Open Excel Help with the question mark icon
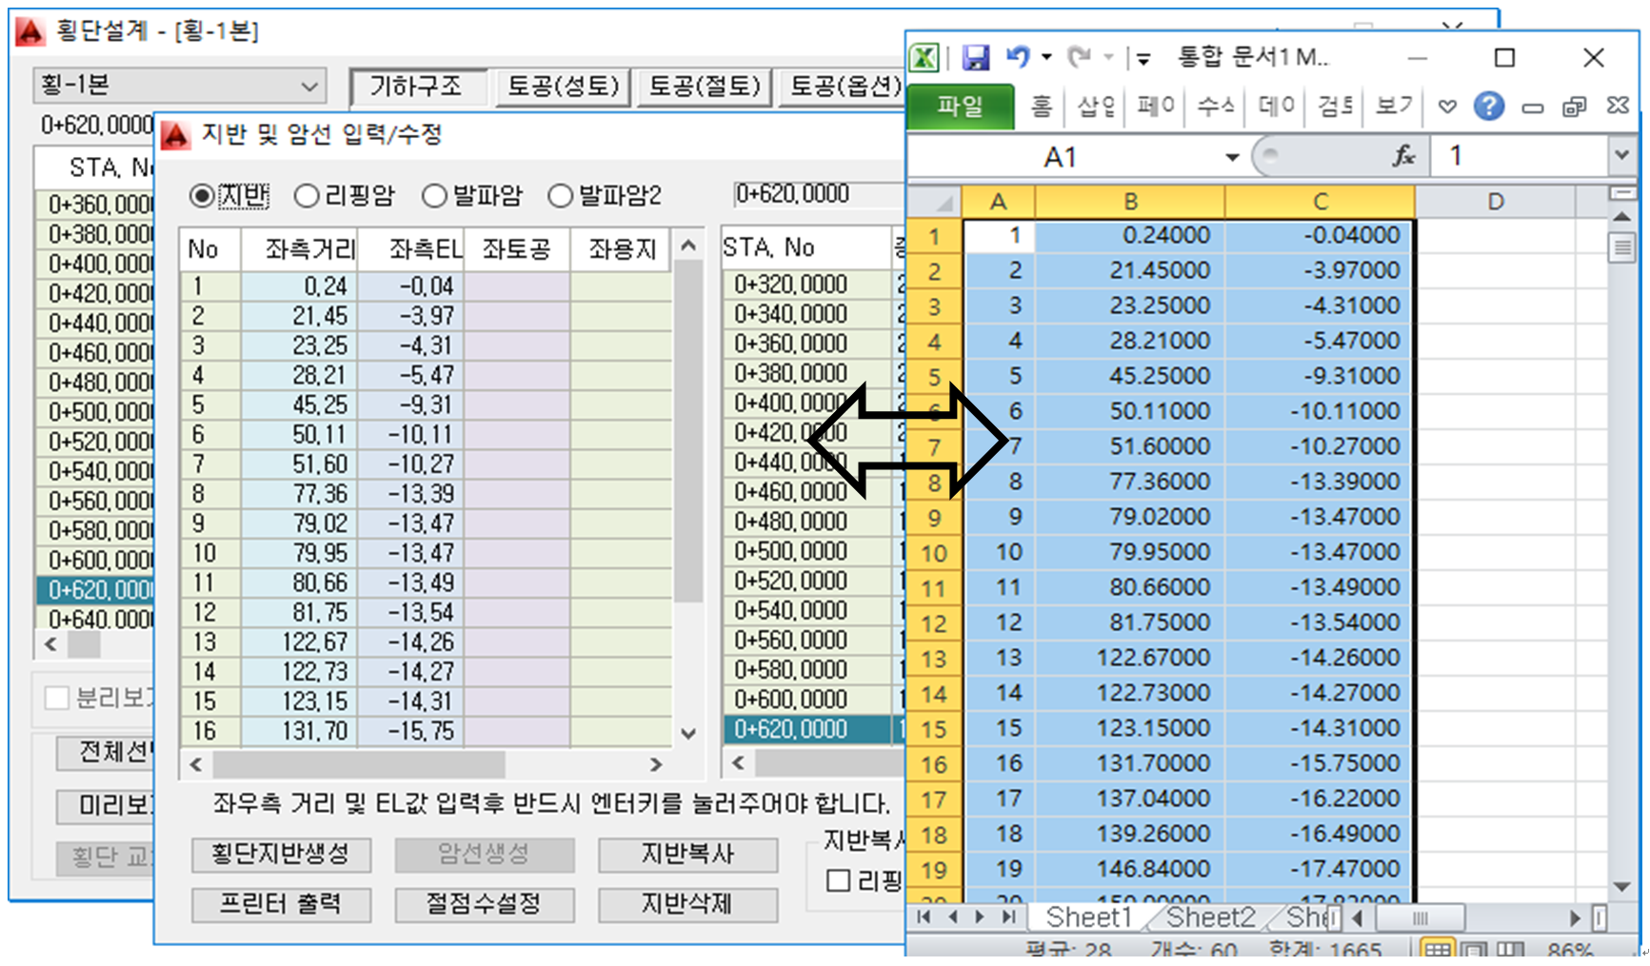The height and width of the screenshot is (966, 1650). point(1488,106)
